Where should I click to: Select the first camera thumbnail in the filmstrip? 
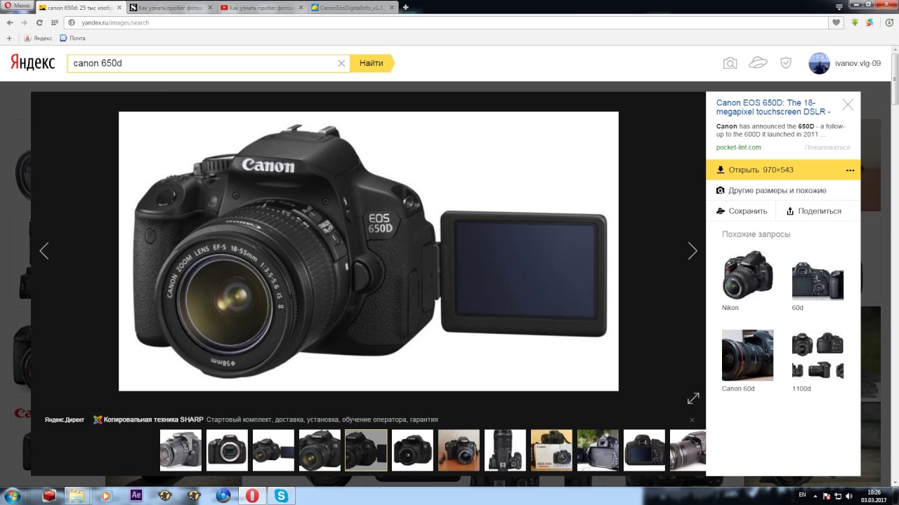(x=181, y=450)
